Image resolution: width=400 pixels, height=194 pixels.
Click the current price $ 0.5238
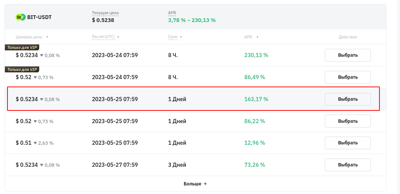coord(103,20)
